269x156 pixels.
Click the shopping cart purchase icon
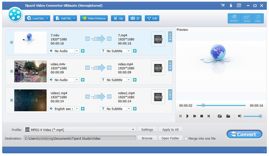[223, 5]
